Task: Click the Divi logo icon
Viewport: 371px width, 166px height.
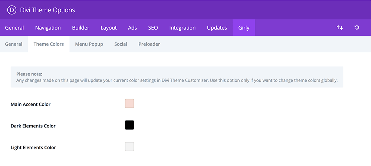Action: click(x=12, y=10)
